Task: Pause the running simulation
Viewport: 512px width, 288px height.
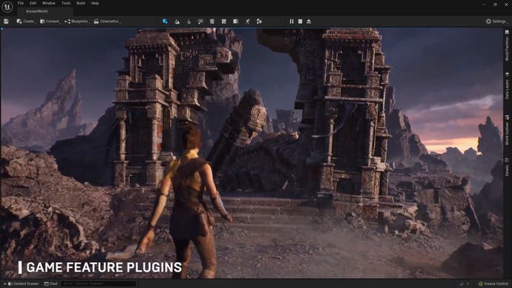Action: [292, 22]
